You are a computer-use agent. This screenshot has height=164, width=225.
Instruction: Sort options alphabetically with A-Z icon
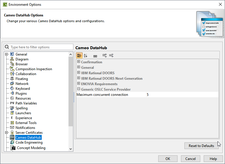click(x=85, y=56)
